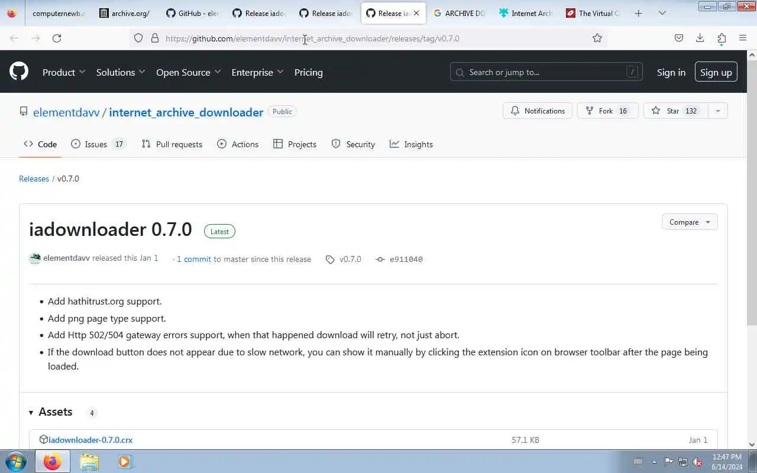Viewport: 757px width, 473px height.
Task: Click the browser forward arrow
Action: [x=35, y=38]
